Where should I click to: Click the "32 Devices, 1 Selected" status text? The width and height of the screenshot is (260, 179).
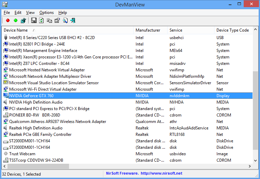click(21, 174)
